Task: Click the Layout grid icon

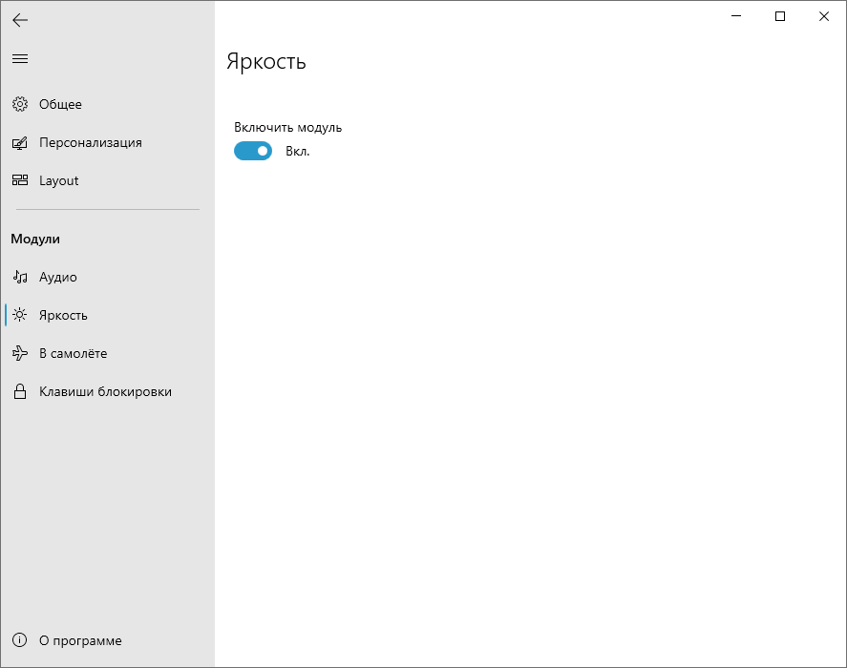Action: coord(20,180)
